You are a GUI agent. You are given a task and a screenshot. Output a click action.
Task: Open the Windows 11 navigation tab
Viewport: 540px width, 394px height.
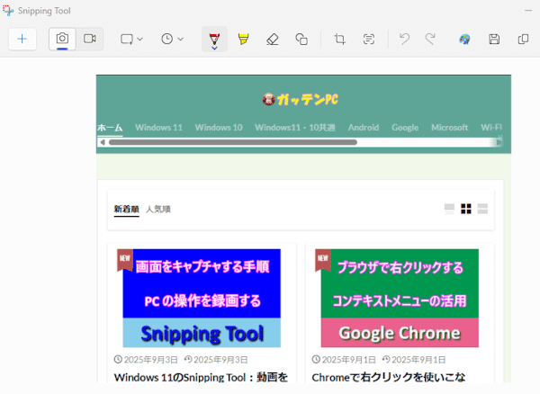click(x=158, y=128)
